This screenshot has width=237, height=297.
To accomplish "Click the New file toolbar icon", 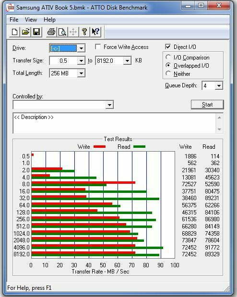I will coord(14,32).
